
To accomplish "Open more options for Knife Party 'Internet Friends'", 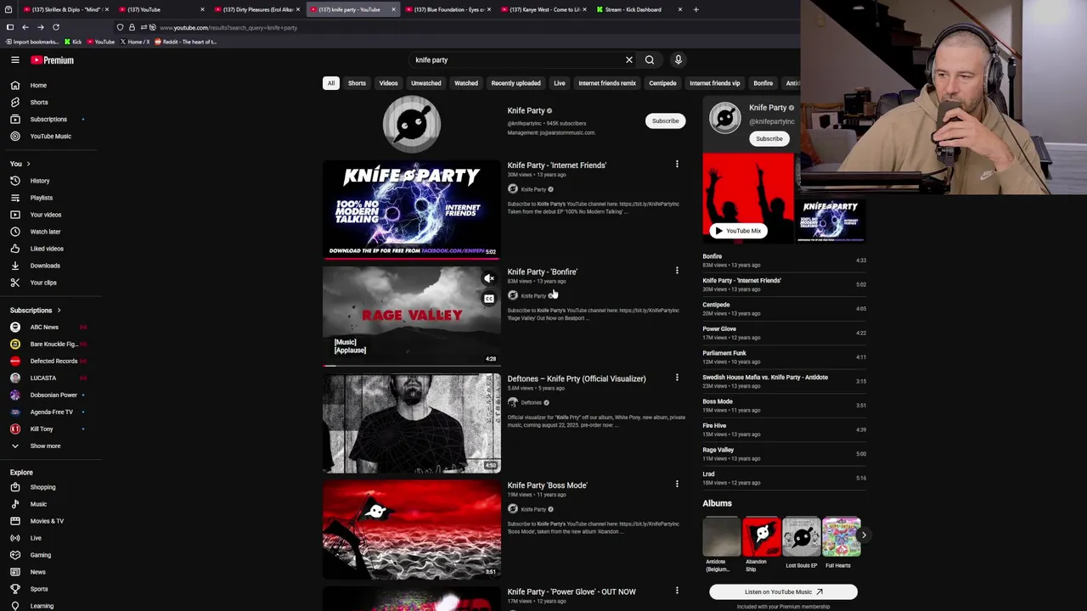I will click(x=677, y=165).
